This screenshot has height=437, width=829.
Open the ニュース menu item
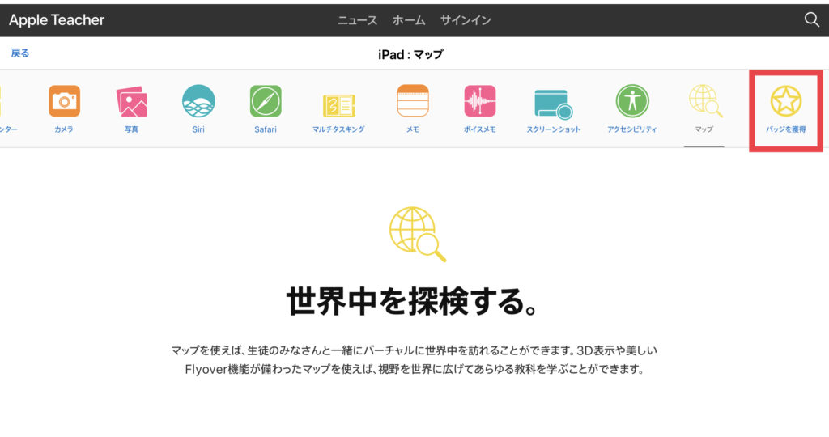[x=357, y=20]
